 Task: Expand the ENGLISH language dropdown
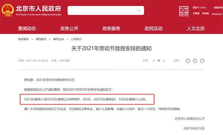(x=217, y=14)
